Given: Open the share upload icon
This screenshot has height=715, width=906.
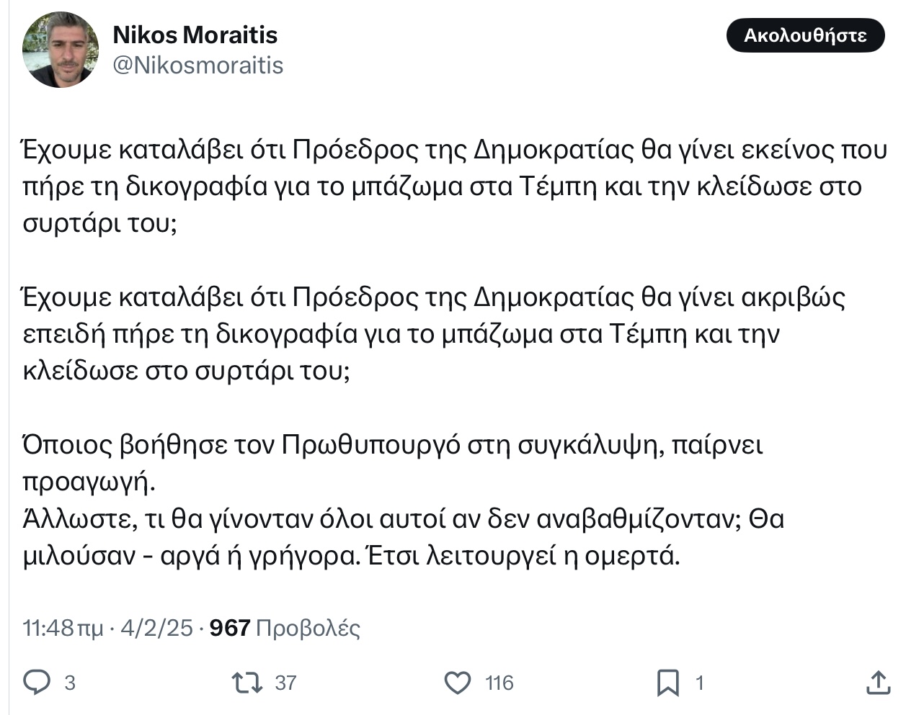Looking at the screenshot, I should (878, 682).
